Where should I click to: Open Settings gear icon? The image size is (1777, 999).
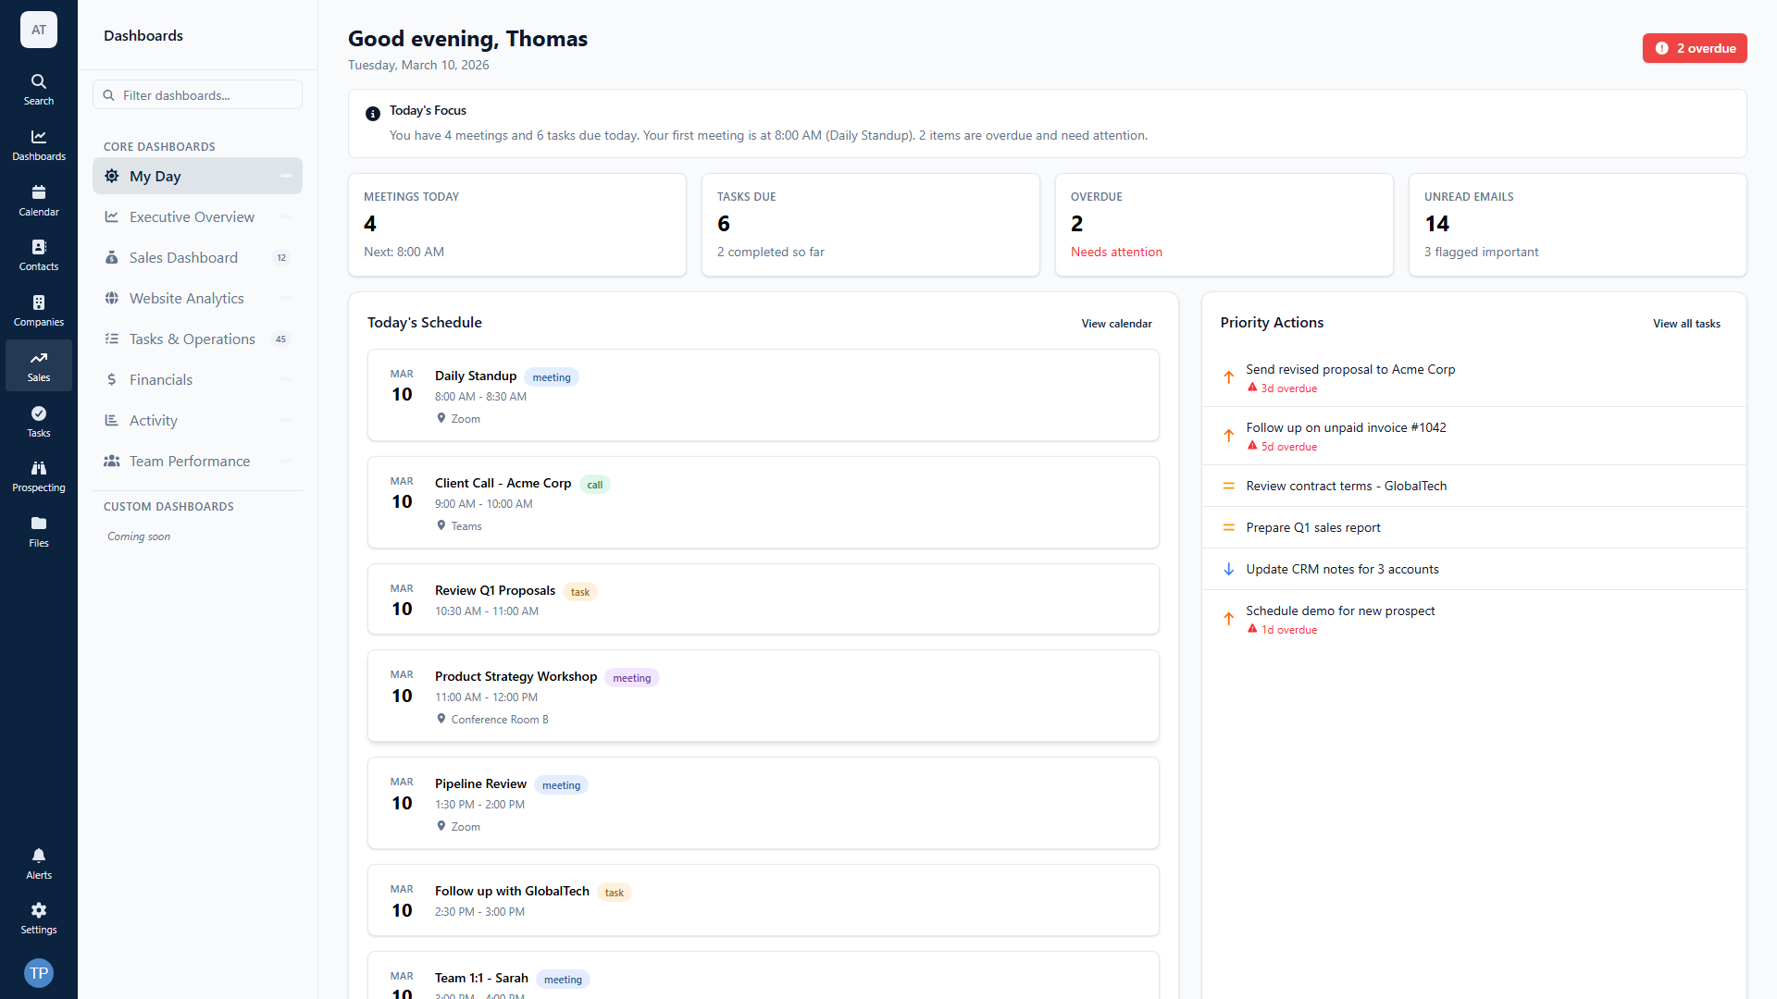tap(39, 919)
